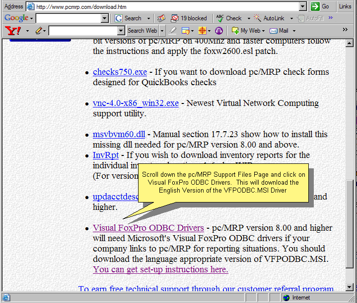Click the Yahoo highlighter icon
The height and width of the screenshot is (303, 357).
172,30
